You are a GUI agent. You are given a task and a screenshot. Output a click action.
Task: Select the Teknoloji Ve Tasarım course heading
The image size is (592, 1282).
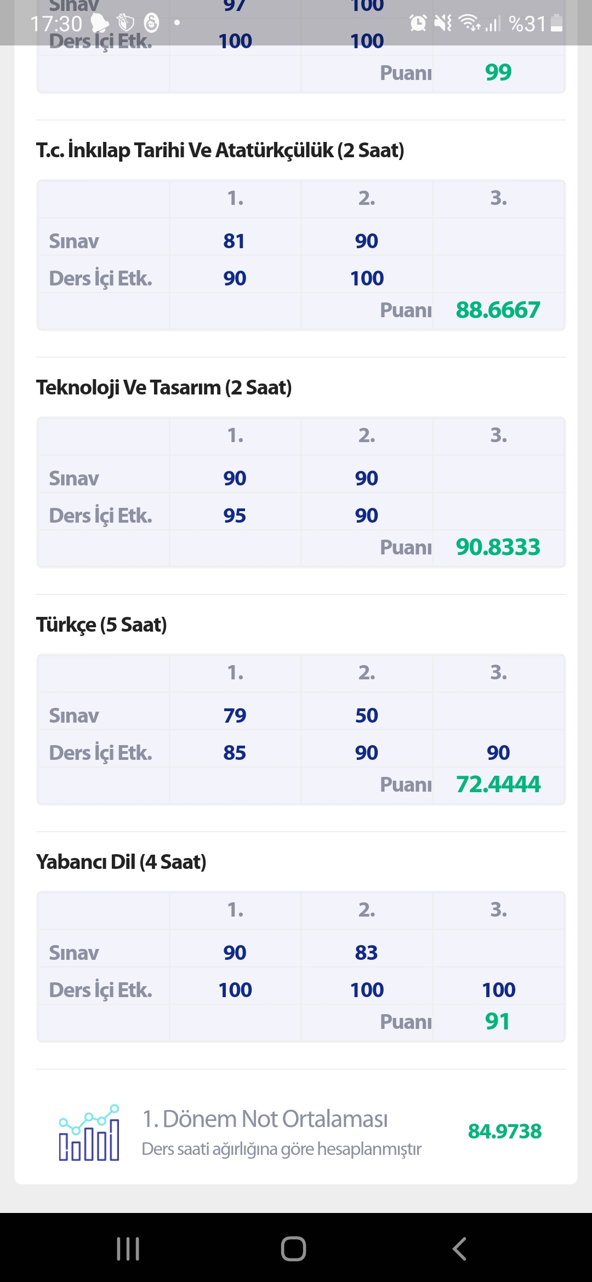click(164, 387)
